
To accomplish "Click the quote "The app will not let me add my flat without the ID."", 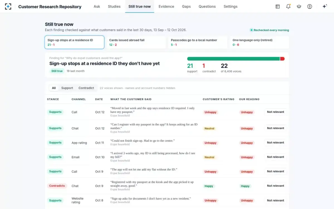I will pos(144,169).
